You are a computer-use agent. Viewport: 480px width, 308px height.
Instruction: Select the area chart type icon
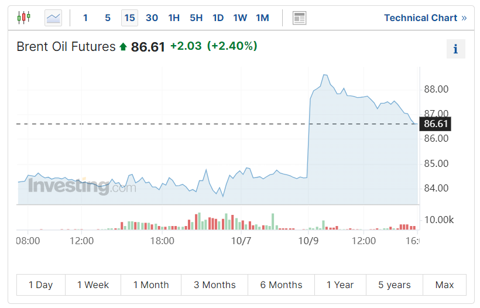(x=53, y=18)
